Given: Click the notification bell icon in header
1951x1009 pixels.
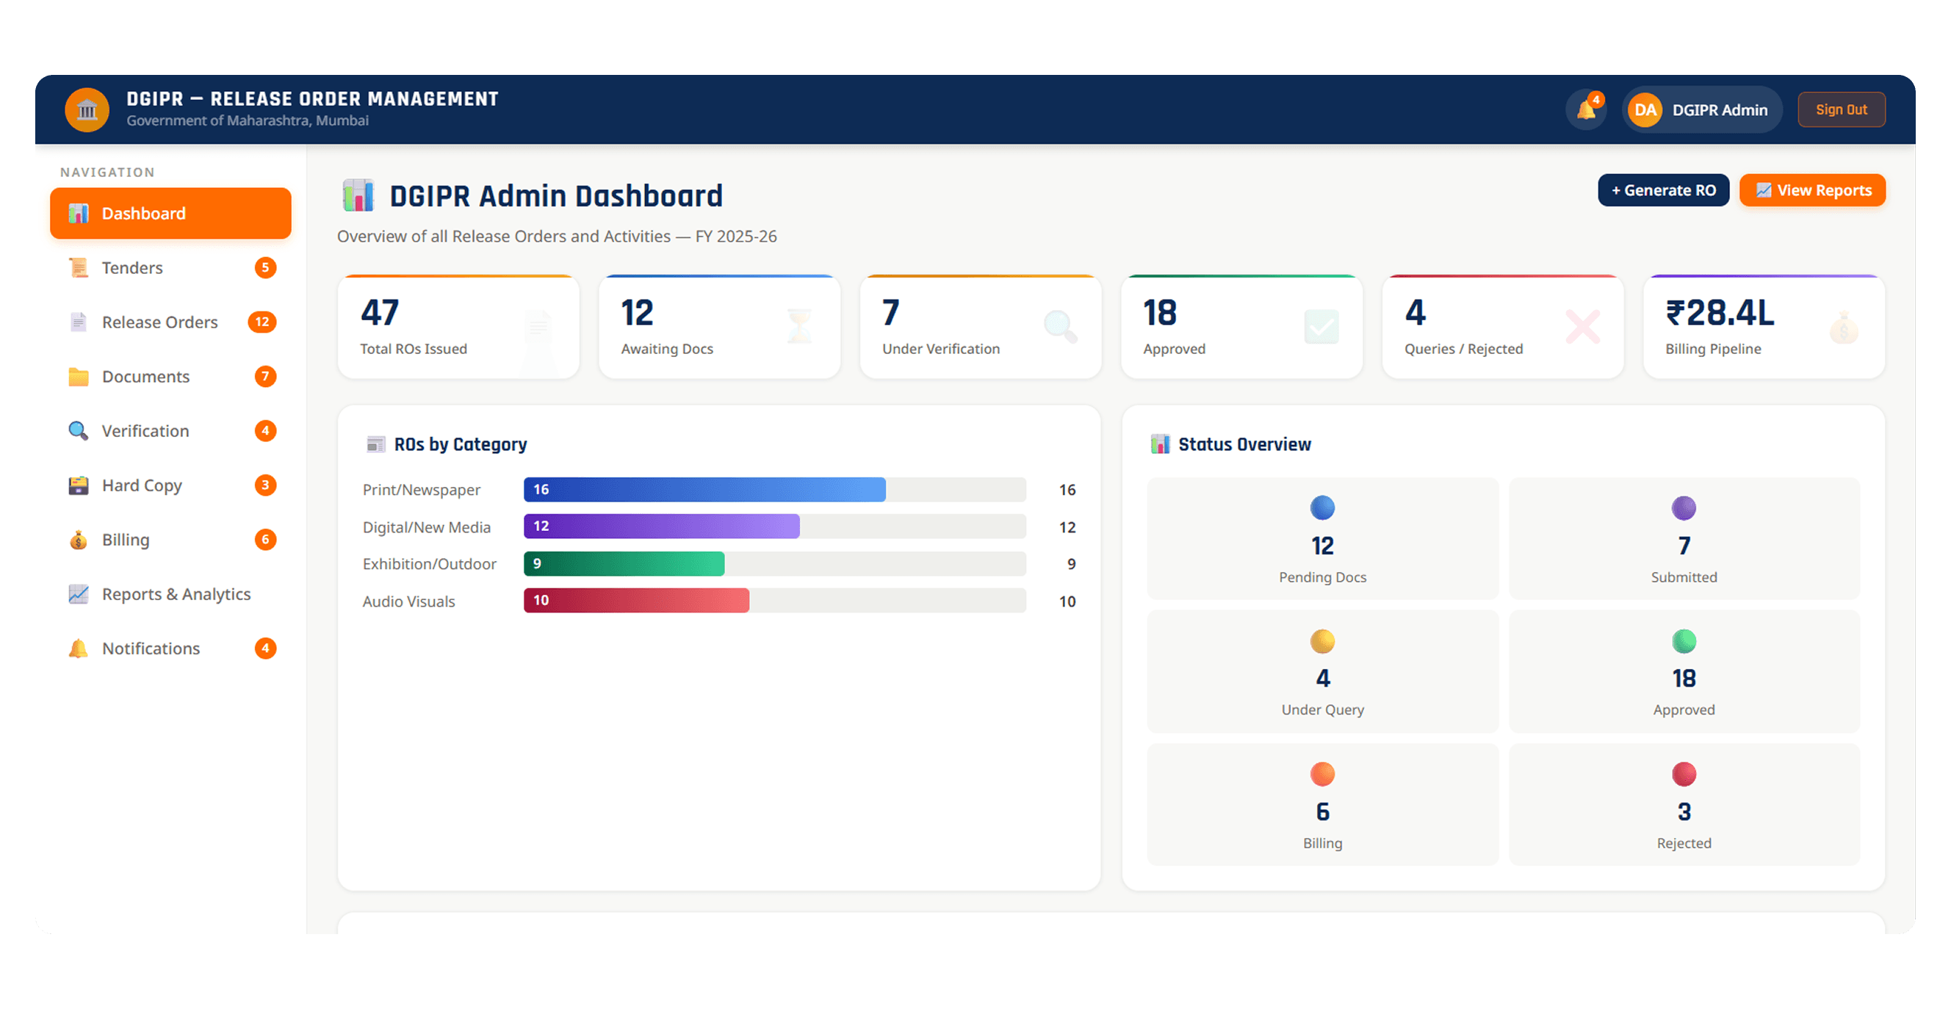Looking at the screenshot, I should 1585,110.
